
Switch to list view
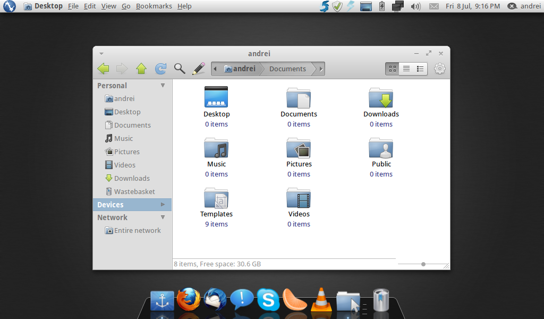coord(406,69)
